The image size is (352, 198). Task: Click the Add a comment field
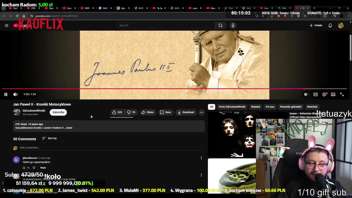click(111, 148)
